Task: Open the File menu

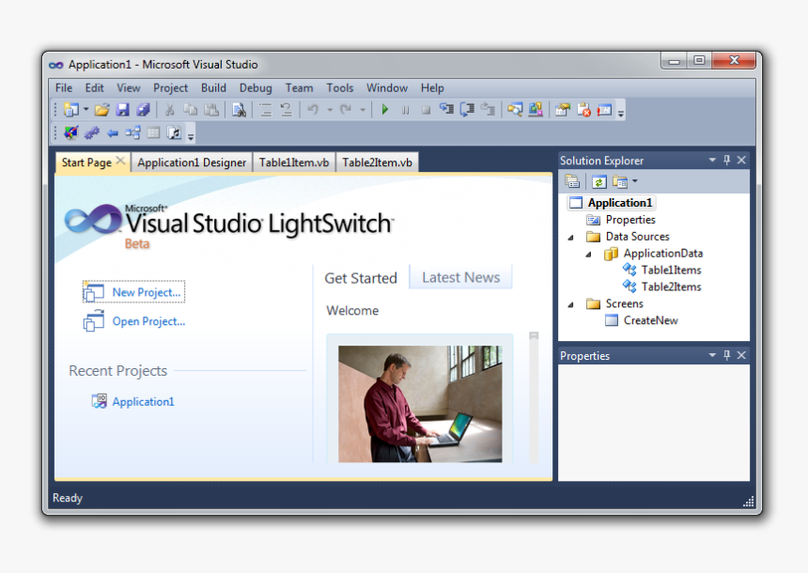Action: point(64,88)
